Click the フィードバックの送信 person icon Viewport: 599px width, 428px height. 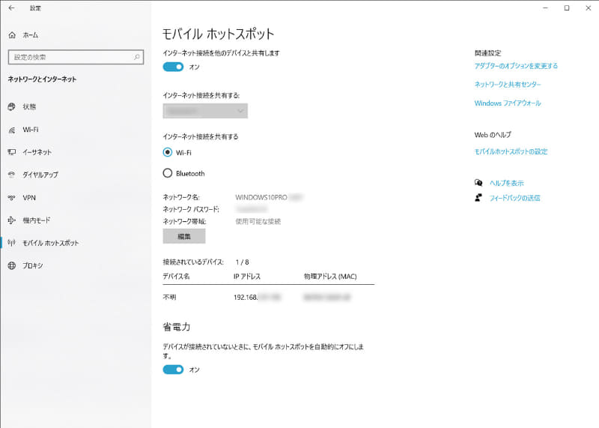[x=478, y=198]
